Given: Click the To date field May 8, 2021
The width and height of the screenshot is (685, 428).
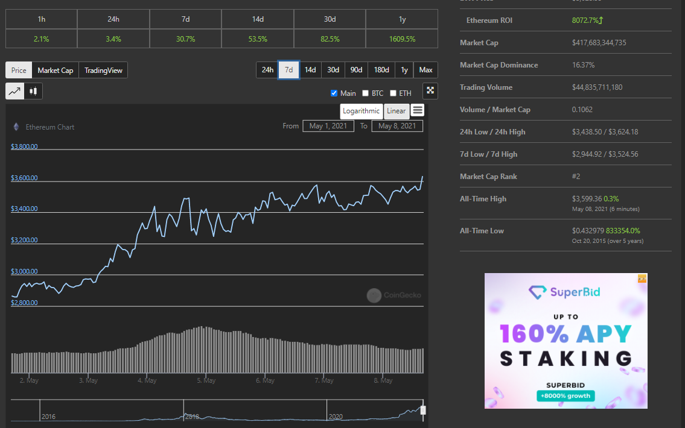Looking at the screenshot, I should [397, 126].
